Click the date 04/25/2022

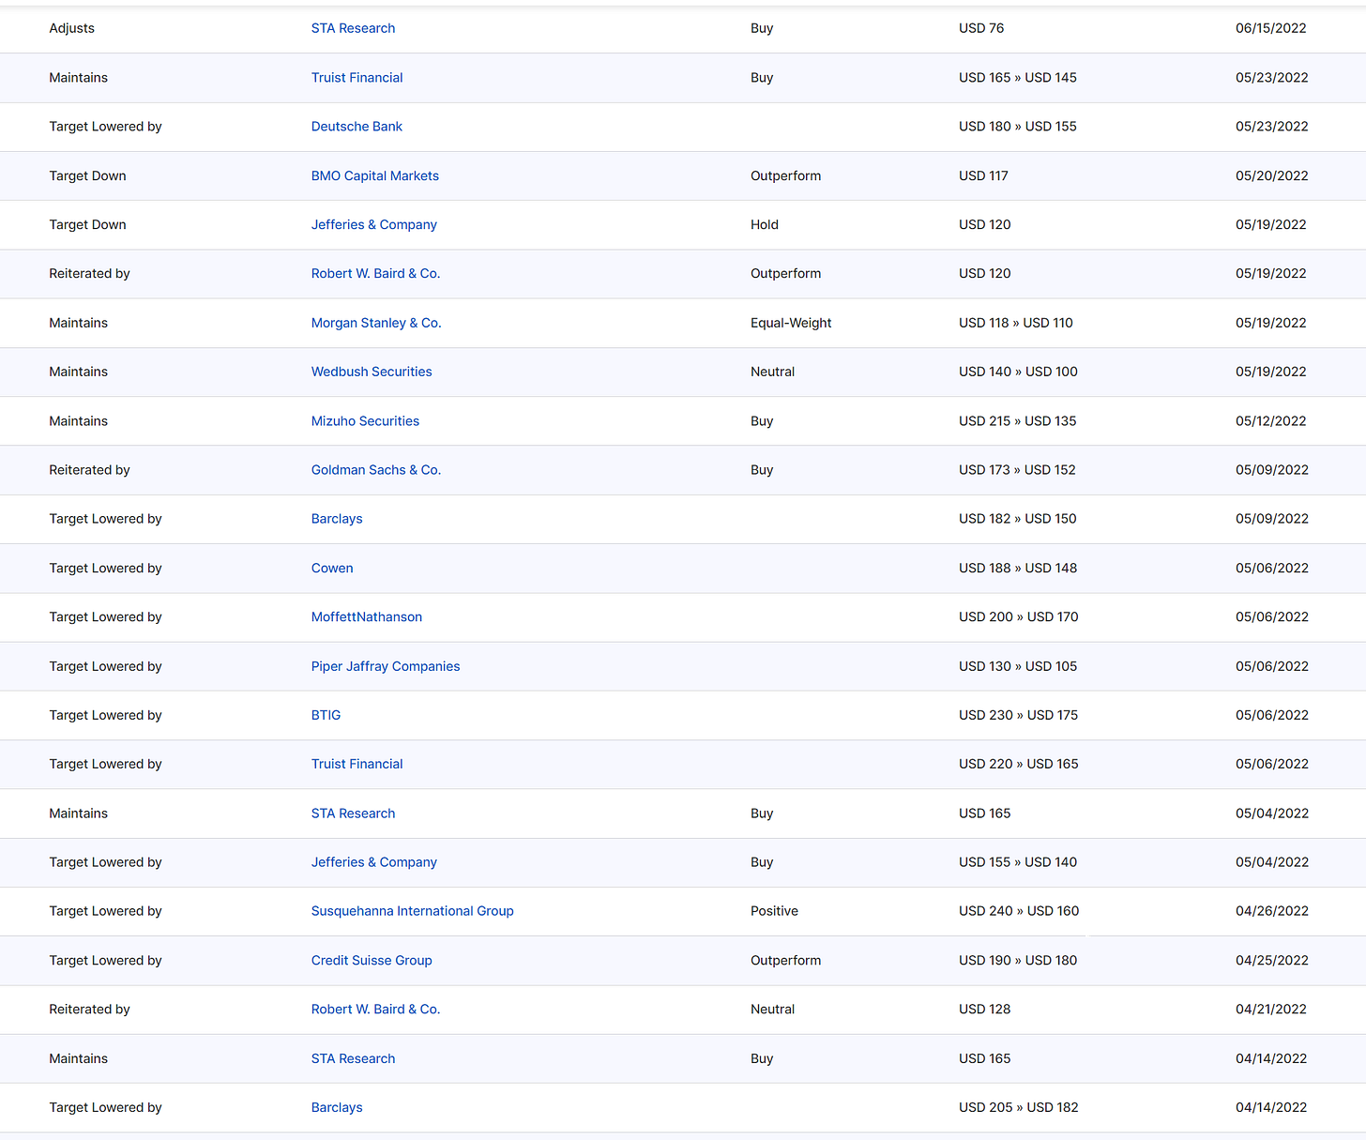(x=1272, y=961)
